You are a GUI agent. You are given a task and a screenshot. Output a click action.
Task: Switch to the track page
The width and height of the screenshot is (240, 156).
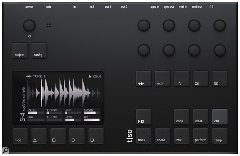144,136
